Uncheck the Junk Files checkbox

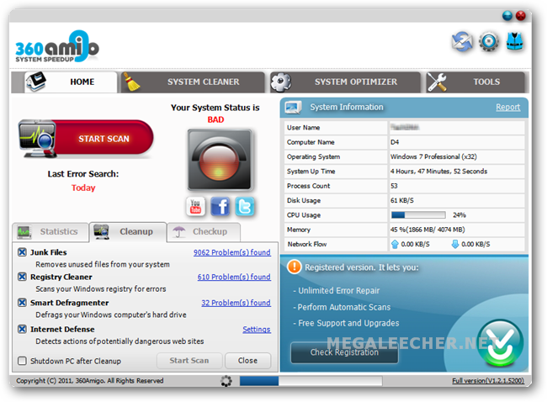point(22,252)
